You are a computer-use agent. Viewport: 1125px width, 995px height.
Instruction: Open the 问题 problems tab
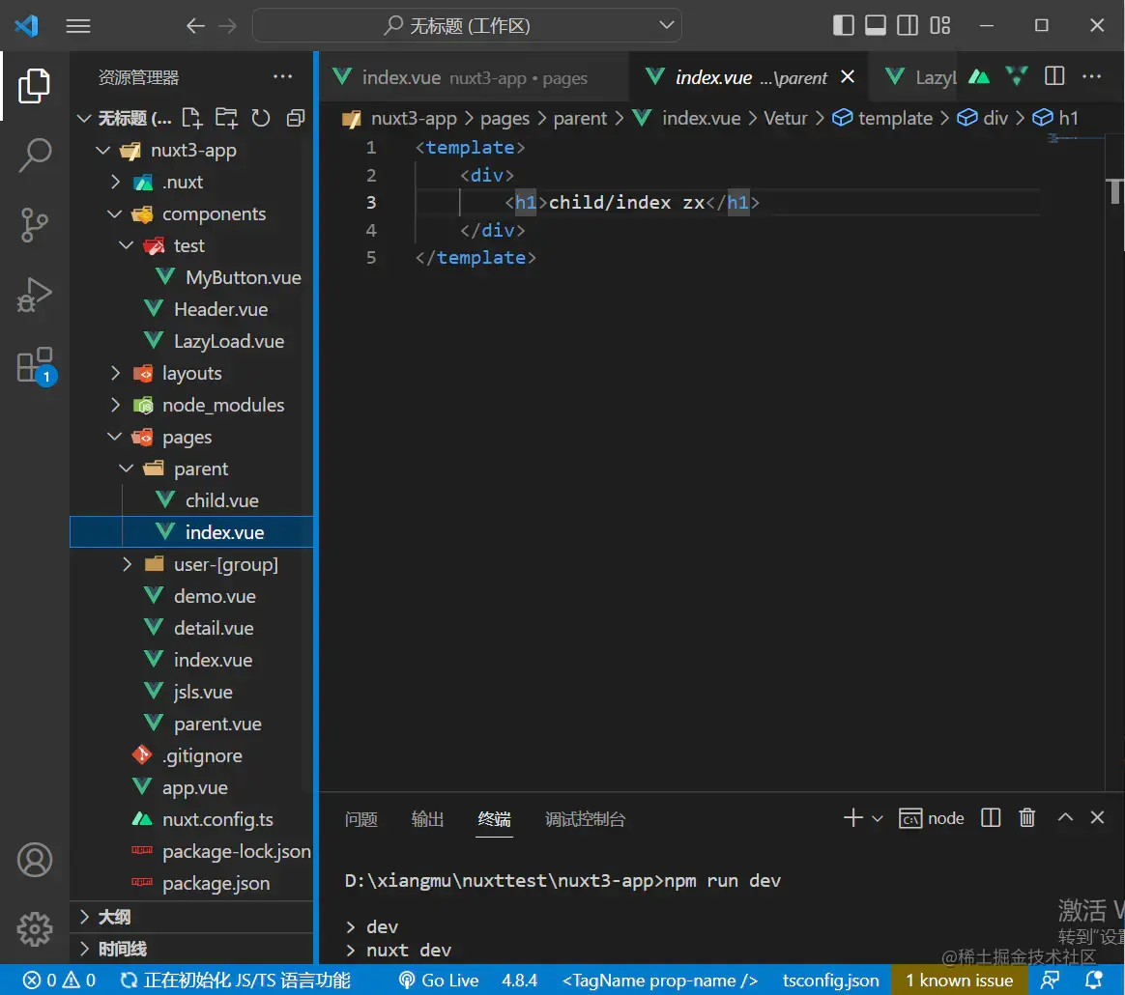pos(361,818)
